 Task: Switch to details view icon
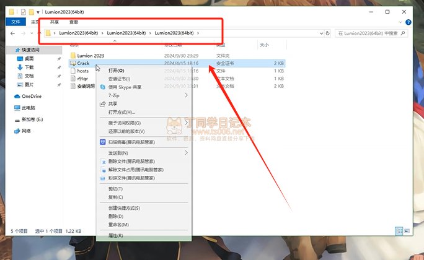point(399,231)
